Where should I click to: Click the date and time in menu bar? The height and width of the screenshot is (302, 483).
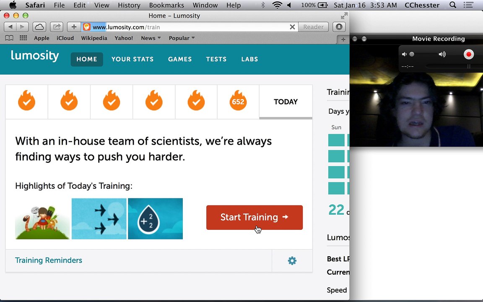pos(365,5)
